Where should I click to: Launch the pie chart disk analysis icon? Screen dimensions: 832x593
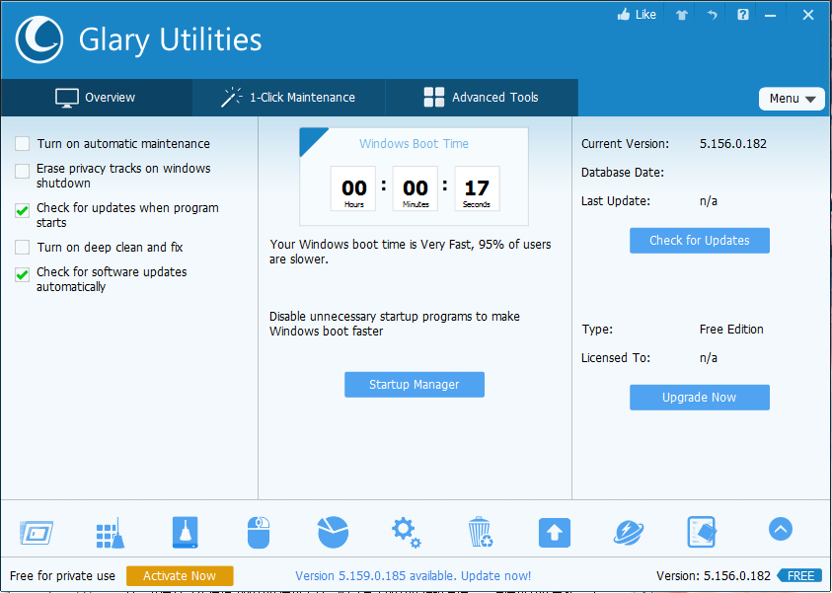point(333,533)
